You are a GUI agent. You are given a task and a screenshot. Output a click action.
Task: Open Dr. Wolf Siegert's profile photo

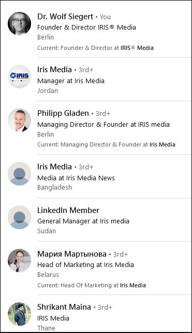tap(20, 23)
